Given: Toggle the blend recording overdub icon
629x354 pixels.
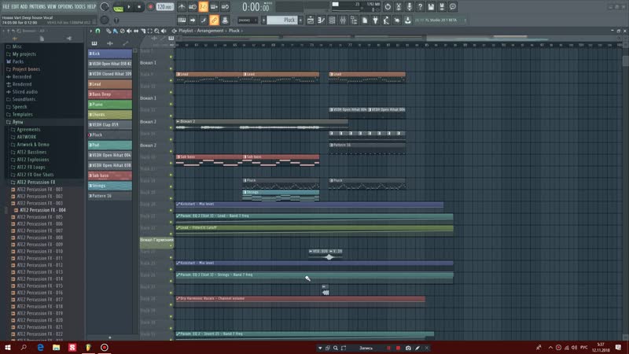Looking at the screenshot, I should point(214,7).
